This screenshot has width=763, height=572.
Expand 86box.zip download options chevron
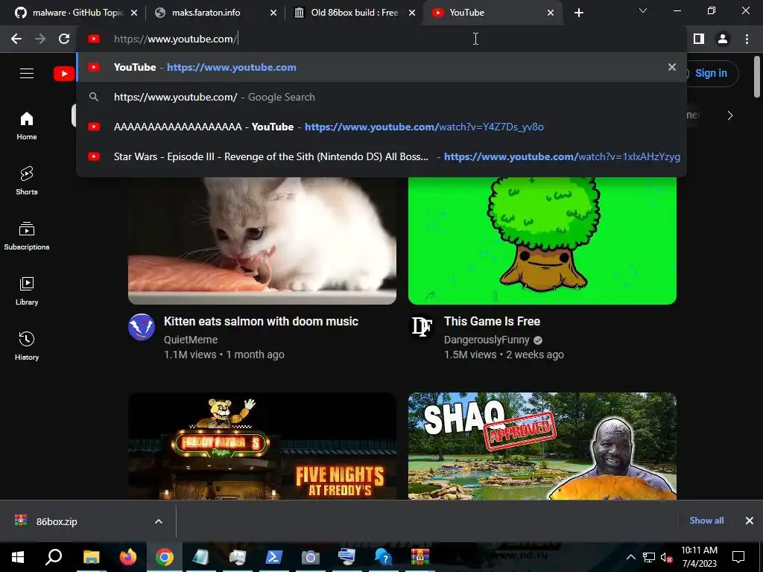[x=159, y=521]
